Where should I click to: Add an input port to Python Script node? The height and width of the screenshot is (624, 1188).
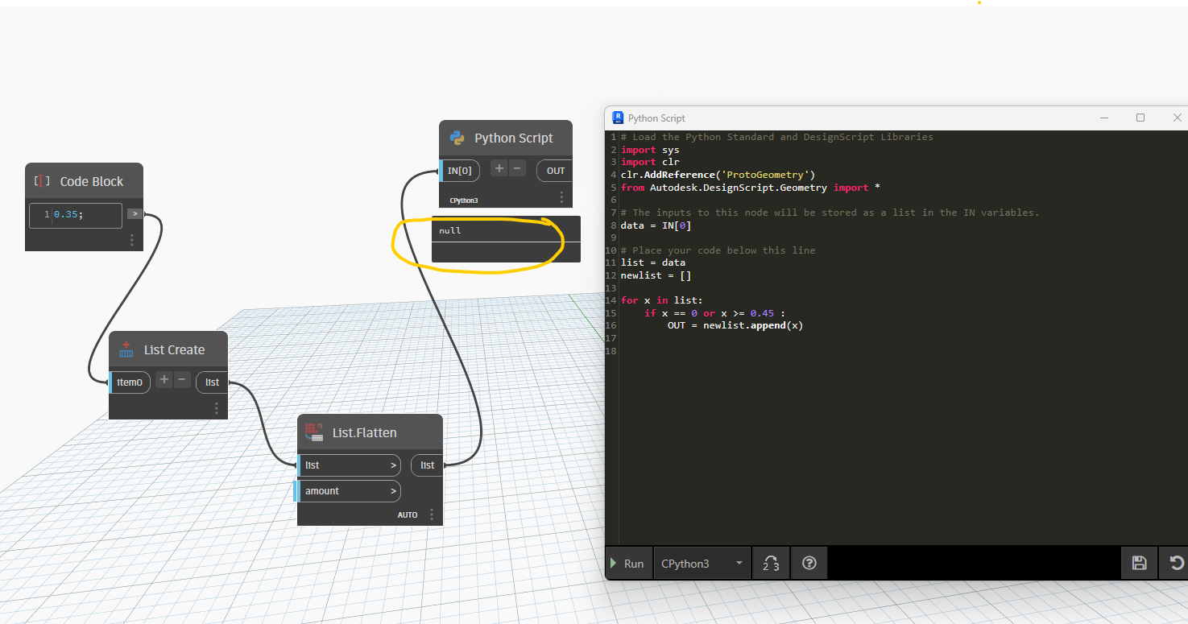click(499, 168)
